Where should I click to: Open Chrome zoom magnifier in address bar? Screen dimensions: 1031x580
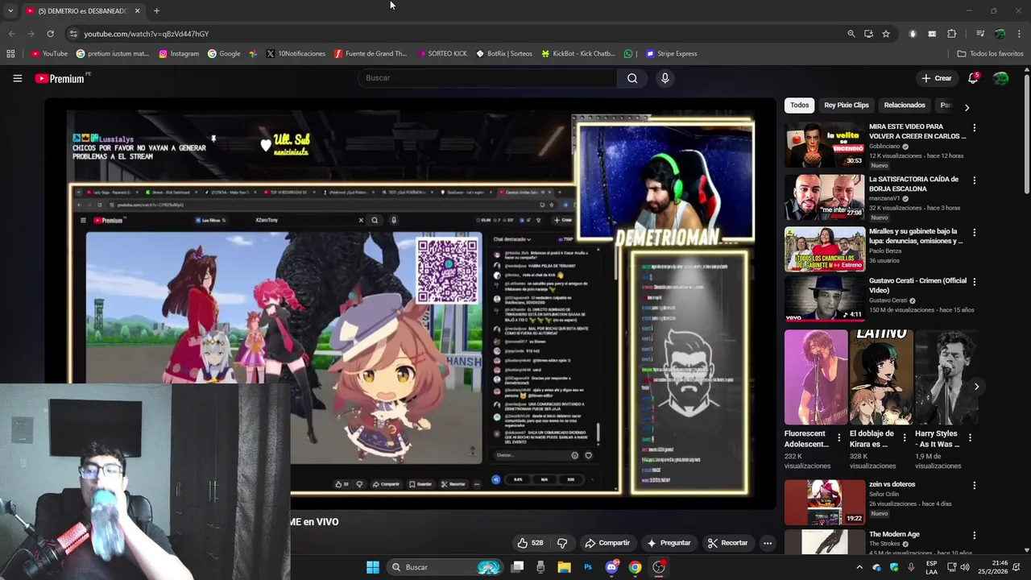click(851, 34)
